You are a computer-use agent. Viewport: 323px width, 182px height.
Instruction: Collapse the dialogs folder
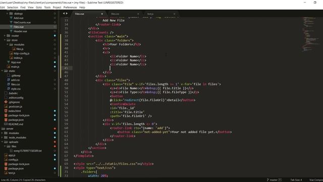point(8,14)
